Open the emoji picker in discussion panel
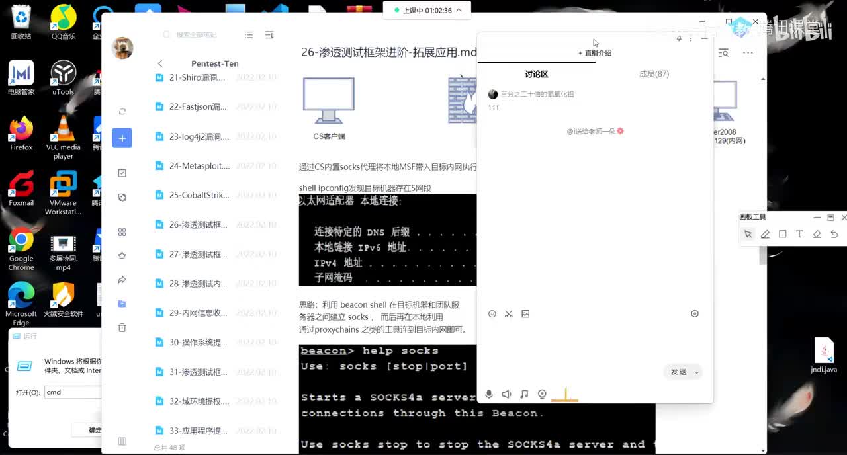This screenshot has width=847, height=455. (492, 314)
